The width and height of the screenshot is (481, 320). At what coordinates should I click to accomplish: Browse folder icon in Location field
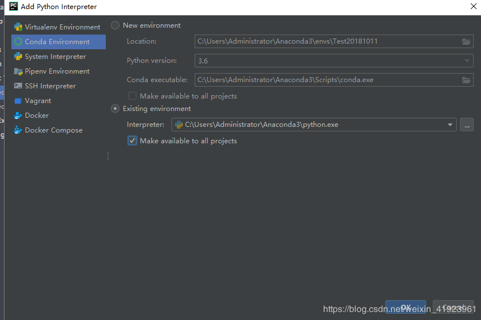point(466,41)
